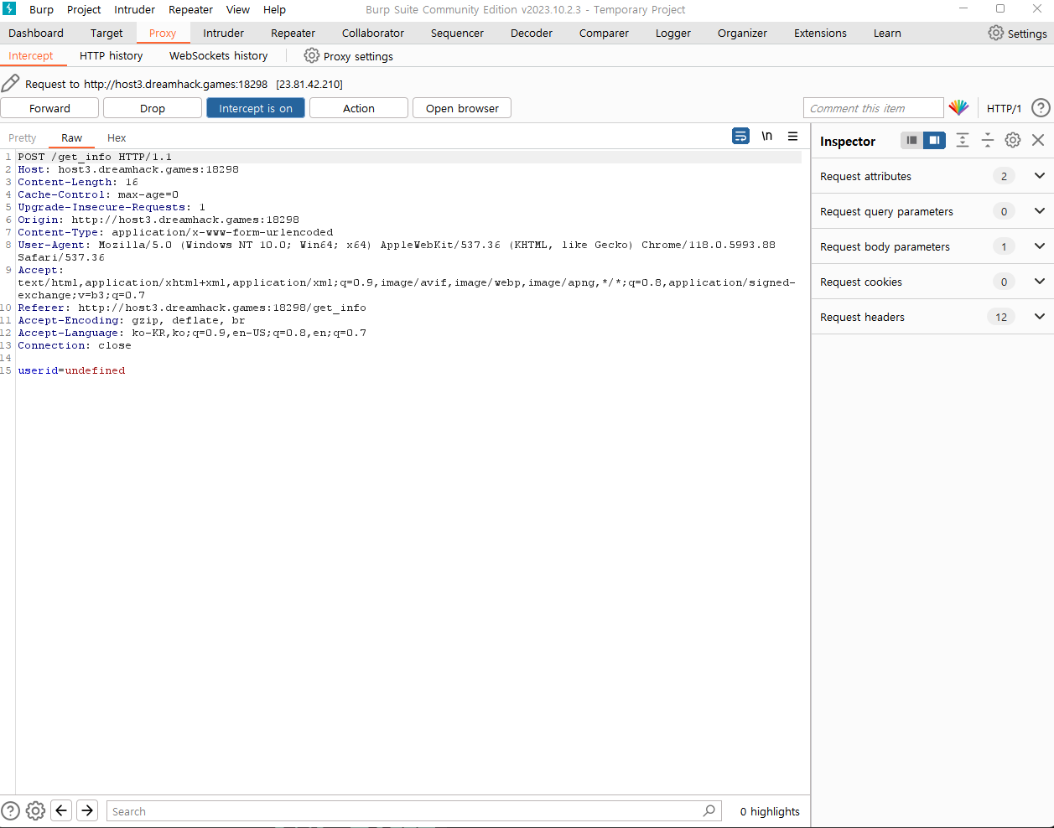
Task: Click the POST /get_info HTTP/1.1 line
Action: coord(95,157)
